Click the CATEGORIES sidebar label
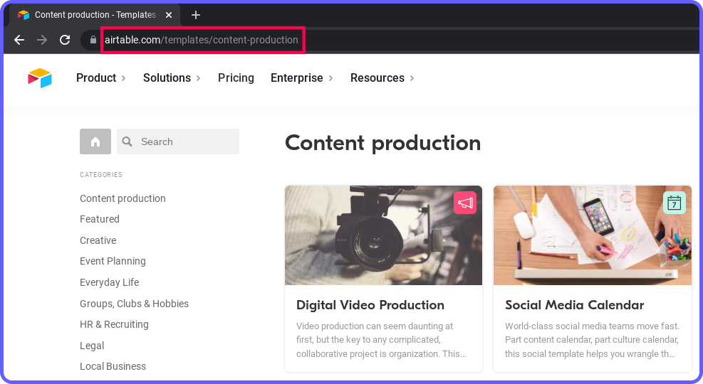Image resolution: width=703 pixels, height=384 pixels. 101,174
